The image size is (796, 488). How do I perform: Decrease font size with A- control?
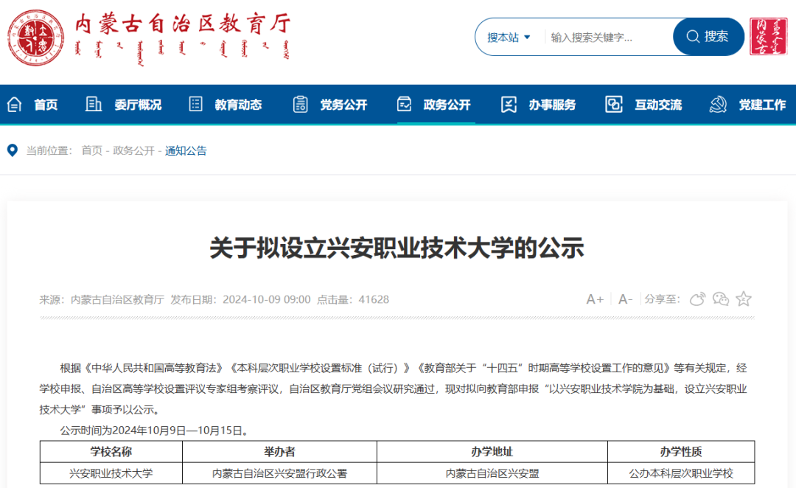point(624,299)
